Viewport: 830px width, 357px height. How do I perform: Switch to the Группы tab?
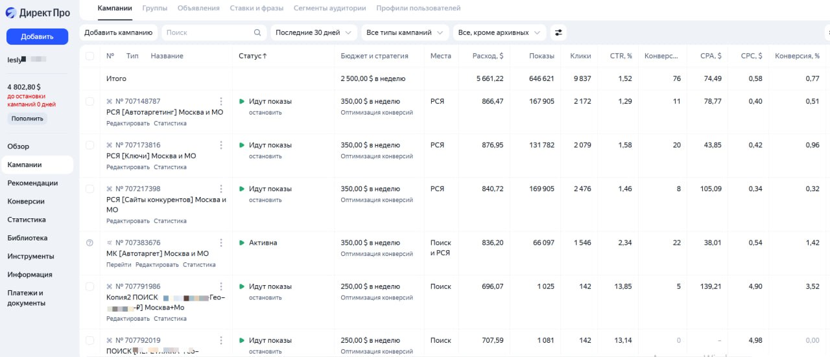[x=155, y=8]
